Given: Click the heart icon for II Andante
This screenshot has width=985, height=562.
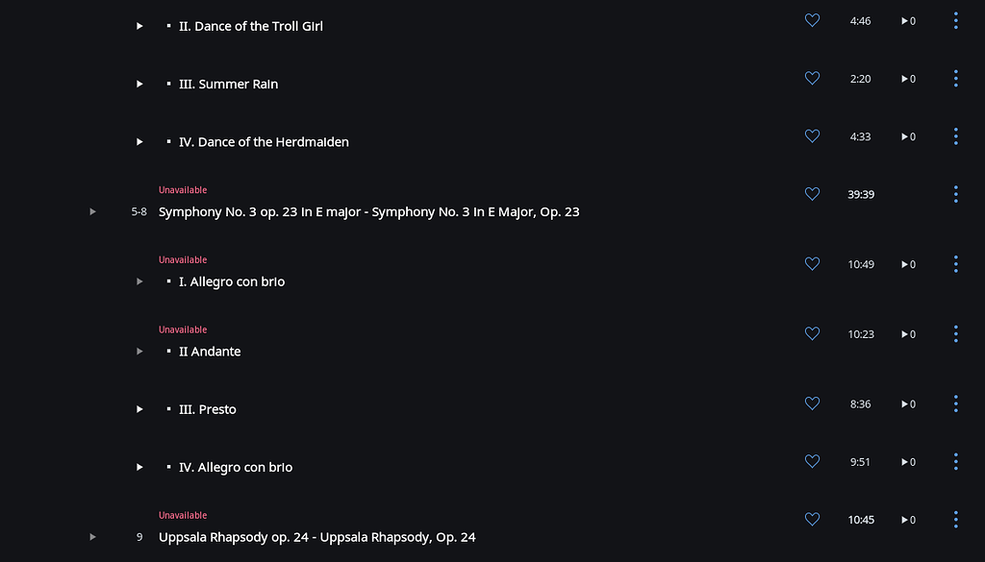Looking at the screenshot, I should click(812, 334).
